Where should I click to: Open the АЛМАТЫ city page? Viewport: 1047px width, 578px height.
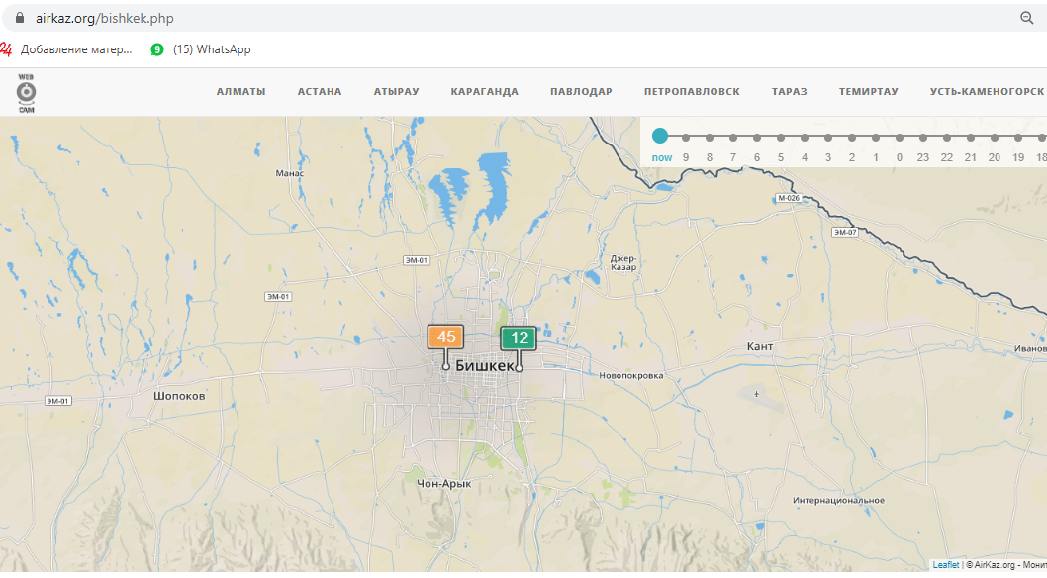tap(240, 92)
